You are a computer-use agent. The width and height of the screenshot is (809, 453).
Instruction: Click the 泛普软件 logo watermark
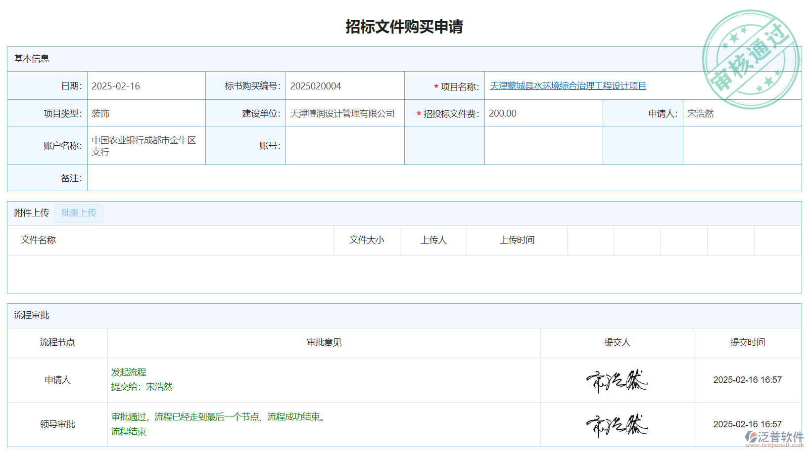pyautogui.click(x=774, y=438)
